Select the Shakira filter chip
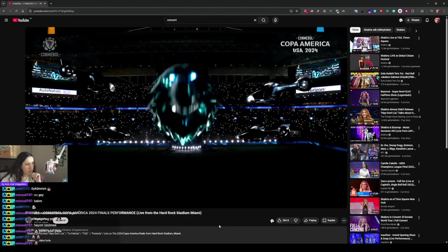 [400, 30]
